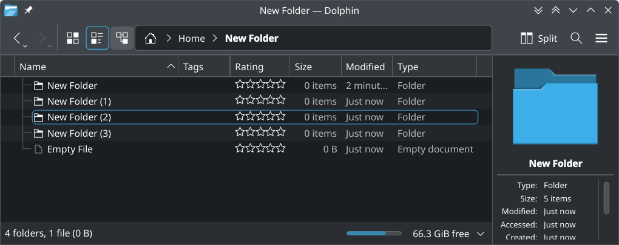Sort files by Modified column
Image resolution: width=619 pixels, height=245 pixels.
pyautogui.click(x=365, y=67)
